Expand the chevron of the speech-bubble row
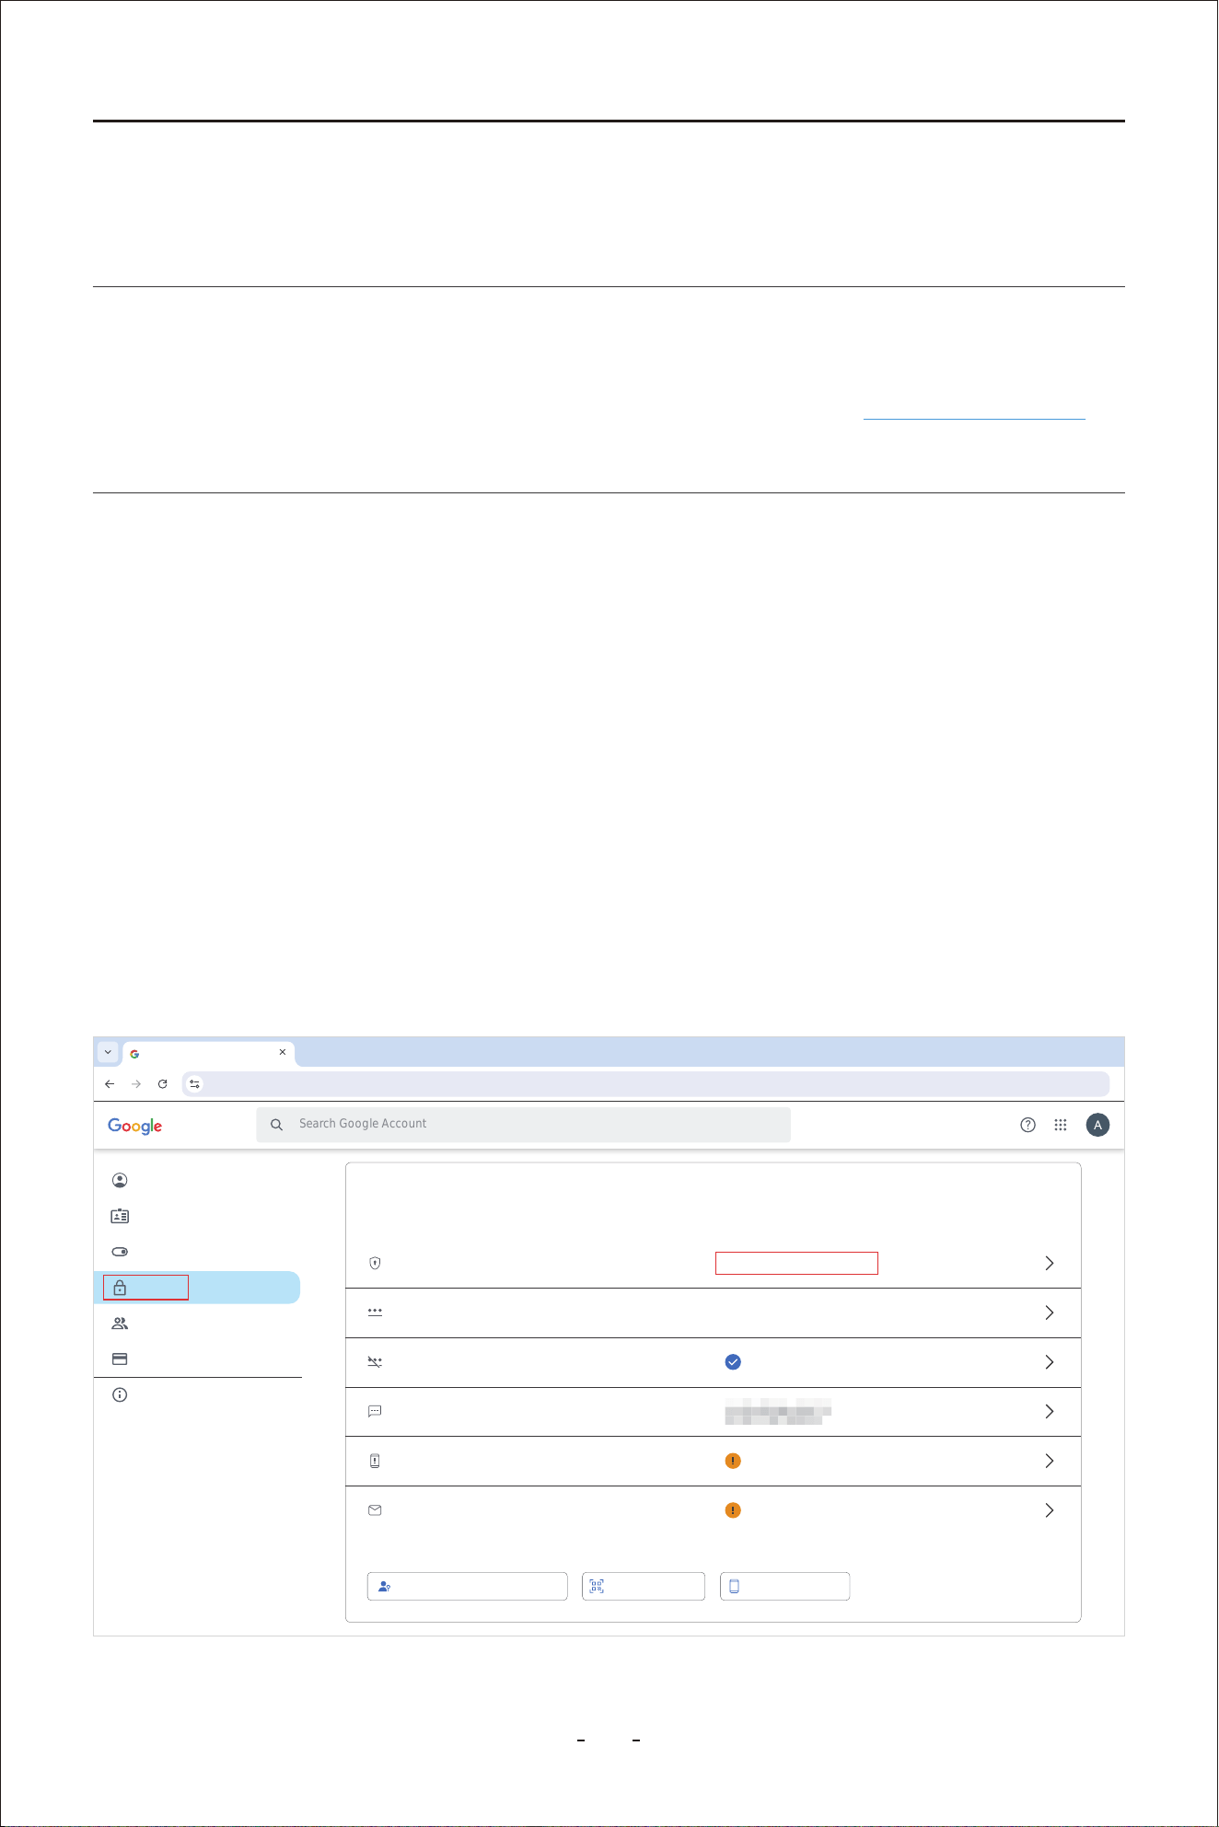 pyautogui.click(x=1050, y=1411)
